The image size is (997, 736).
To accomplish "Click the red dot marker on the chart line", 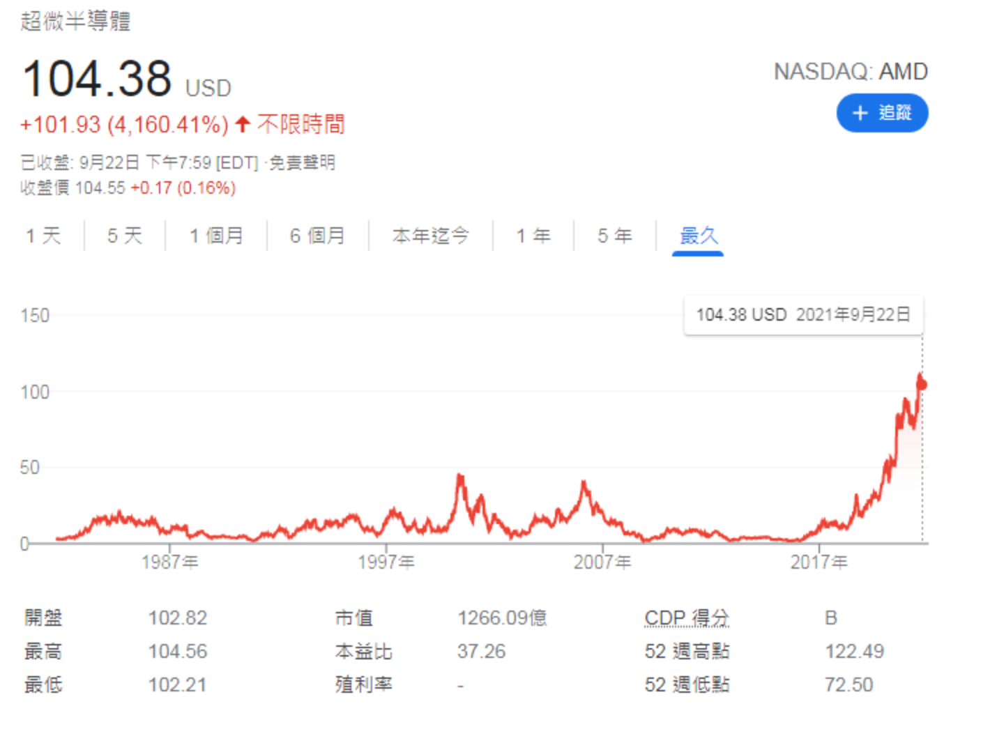I will click(x=922, y=385).
